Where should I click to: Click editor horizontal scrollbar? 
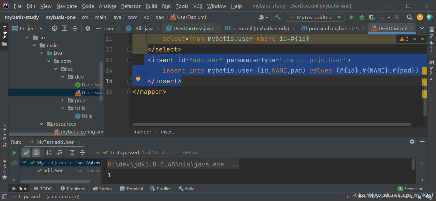coord(272,125)
